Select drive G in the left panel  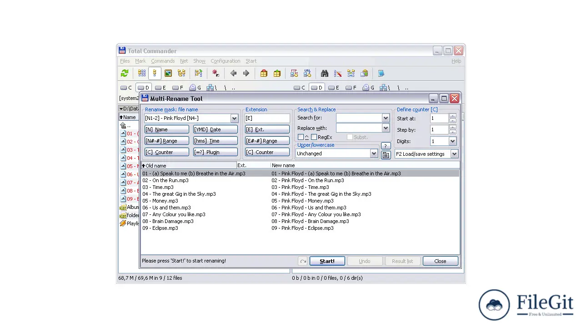click(x=195, y=88)
